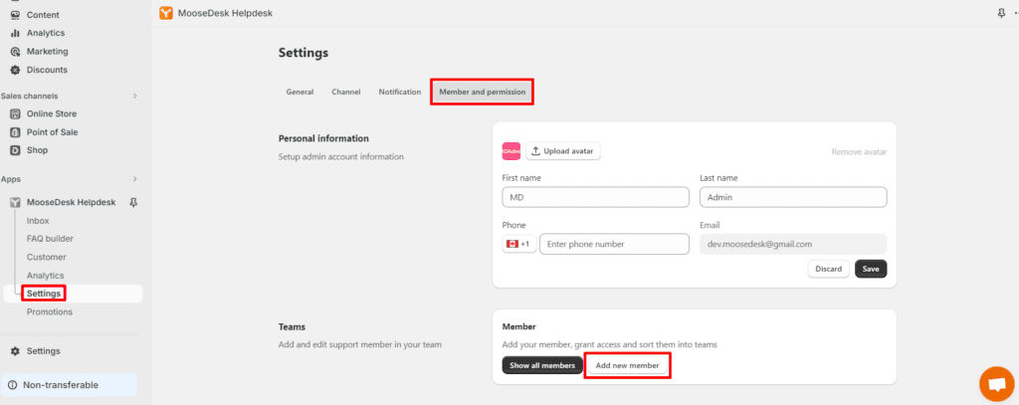Click the disabled Email field
This screenshot has height=405, width=1019.
[x=793, y=244]
